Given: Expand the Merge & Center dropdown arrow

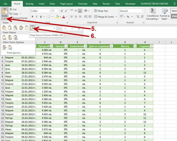Looking at the screenshot, I should coord(116,17).
